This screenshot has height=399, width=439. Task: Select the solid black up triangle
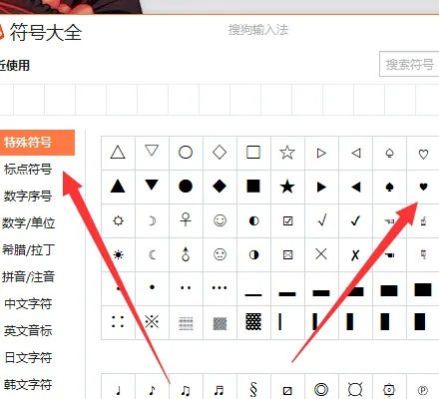(118, 187)
